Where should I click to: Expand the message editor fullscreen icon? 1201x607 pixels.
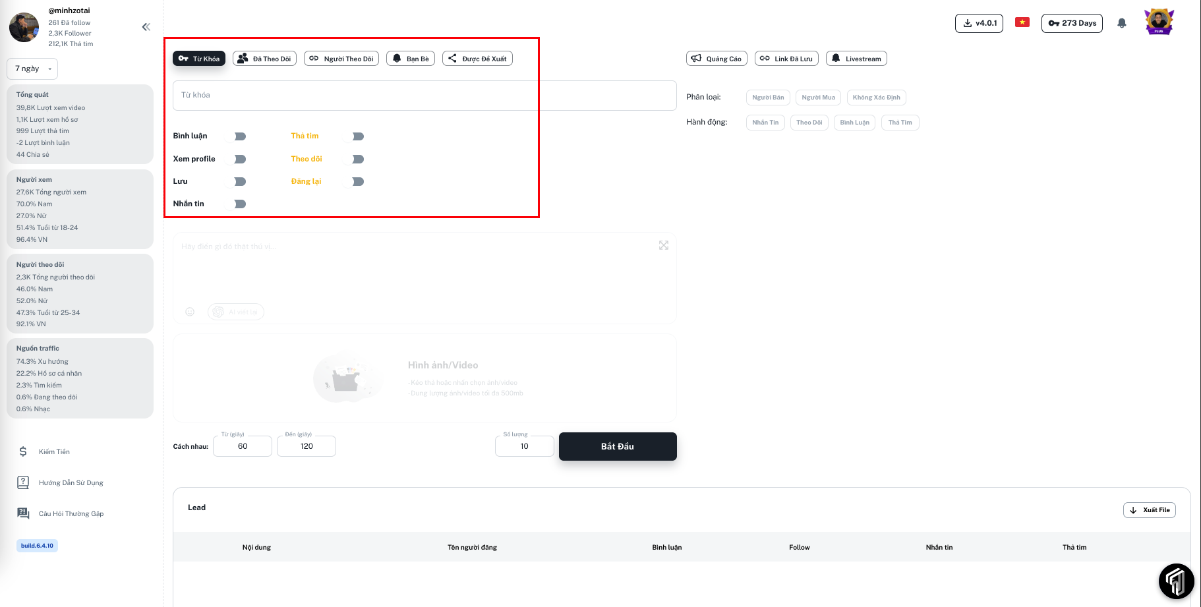pyautogui.click(x=663, y=245)
